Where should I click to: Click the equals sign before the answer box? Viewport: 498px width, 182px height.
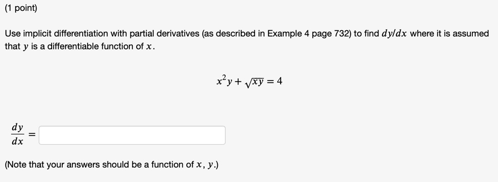coord(32,135)
